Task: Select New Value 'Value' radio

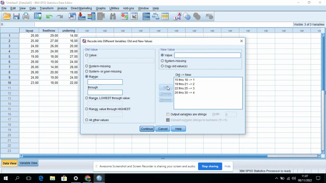Action: point(162,55)
